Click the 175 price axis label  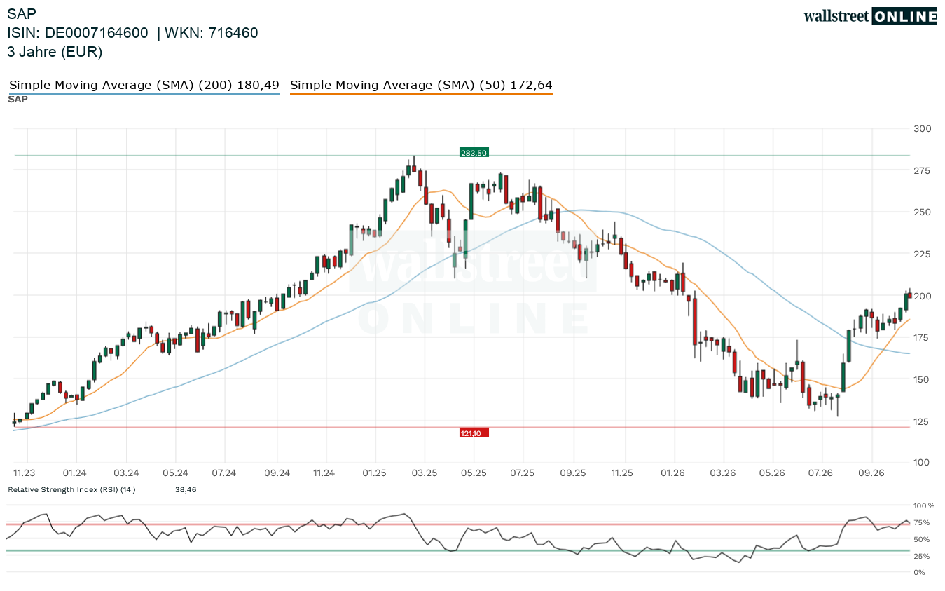pyautogui.click(x=922, y=337)
